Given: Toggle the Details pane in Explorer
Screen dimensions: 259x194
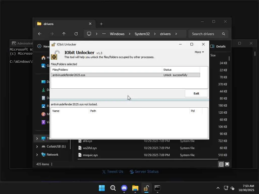Looking at the screenshot, I should [218, 46].
